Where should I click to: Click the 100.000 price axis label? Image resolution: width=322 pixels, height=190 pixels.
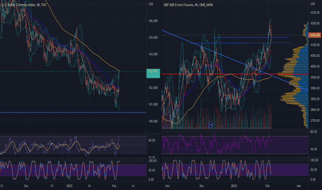coord(153,121)
